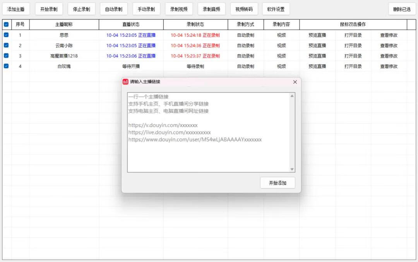Image resolution: width=418 pixels, height=262 pixels.
Task: Click the 添加主播 toolbar button
Action: click(x=16, y=9)
